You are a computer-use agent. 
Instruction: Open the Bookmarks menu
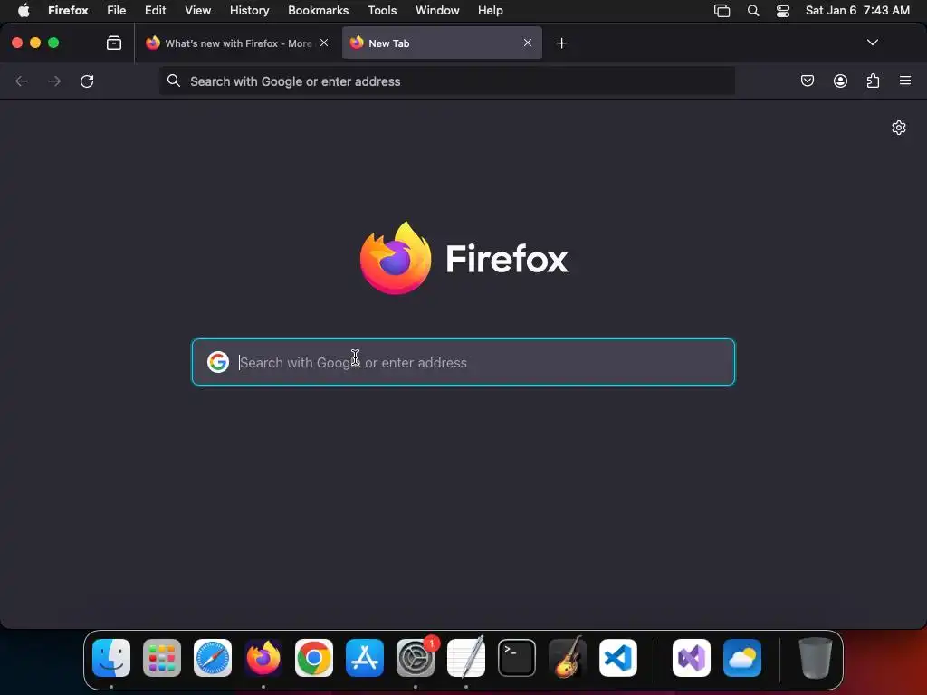click(x=318, y=10)
